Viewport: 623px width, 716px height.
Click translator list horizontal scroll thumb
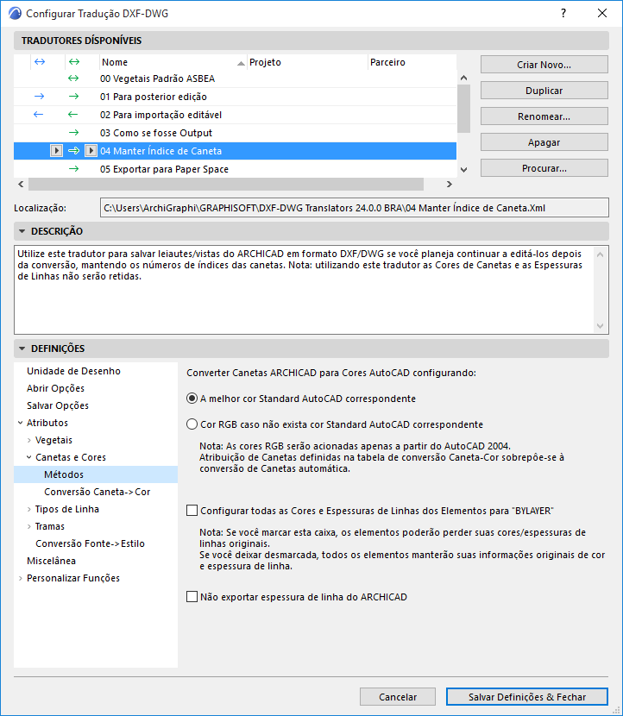click(x=225, y=184)
